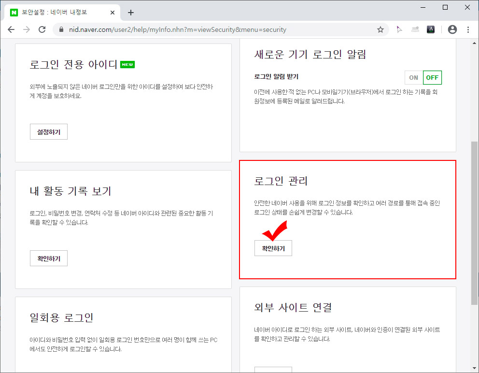Viewport: 479px width, 373px height.
Task: Click the 일회용 로그인 heading
Action: tap(61, 317)
